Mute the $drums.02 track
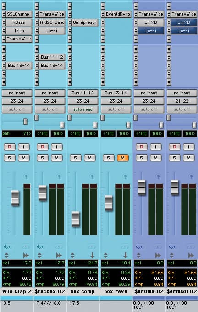The width and height of the screenshot is (198, 312). click(156, 158)
